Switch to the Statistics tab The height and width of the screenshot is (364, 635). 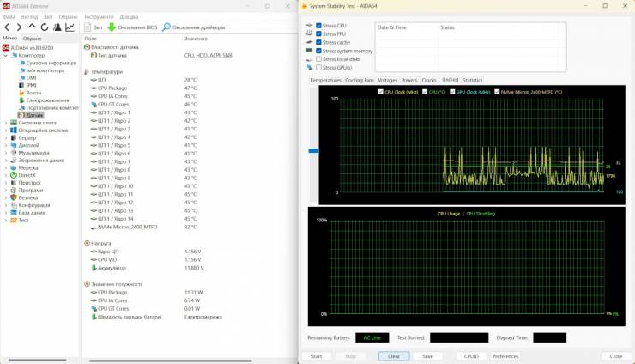472,80
